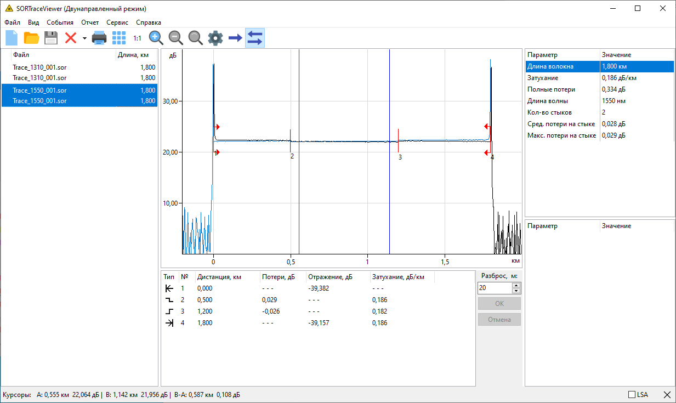Print report using the printer icon
This screenshot has width=676, height=403.
99,38
